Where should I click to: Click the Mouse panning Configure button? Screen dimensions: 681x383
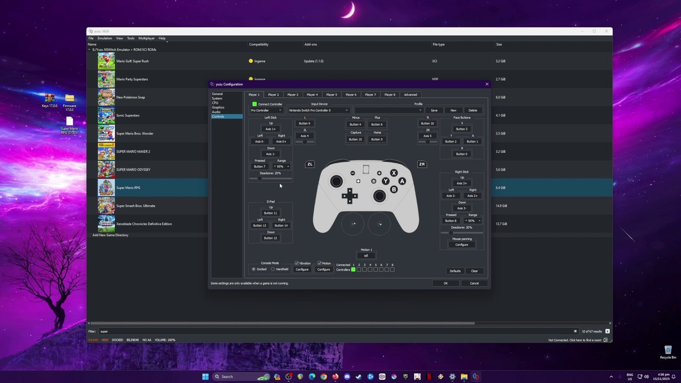click(x=462, y=245)
